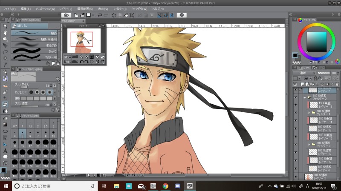This screenshot has height=191, width=341.
Task: Click Navigator rotate right arrow
Action: coord(87,62)
